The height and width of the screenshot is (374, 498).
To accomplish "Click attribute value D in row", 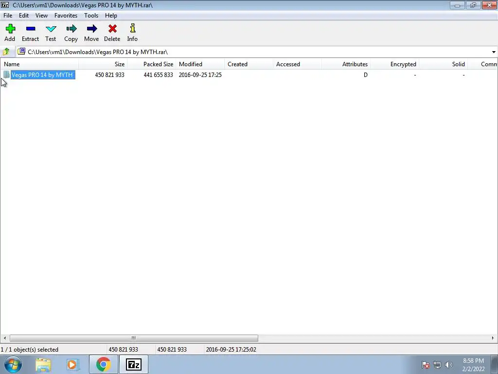I will click(x=366, y=75).
